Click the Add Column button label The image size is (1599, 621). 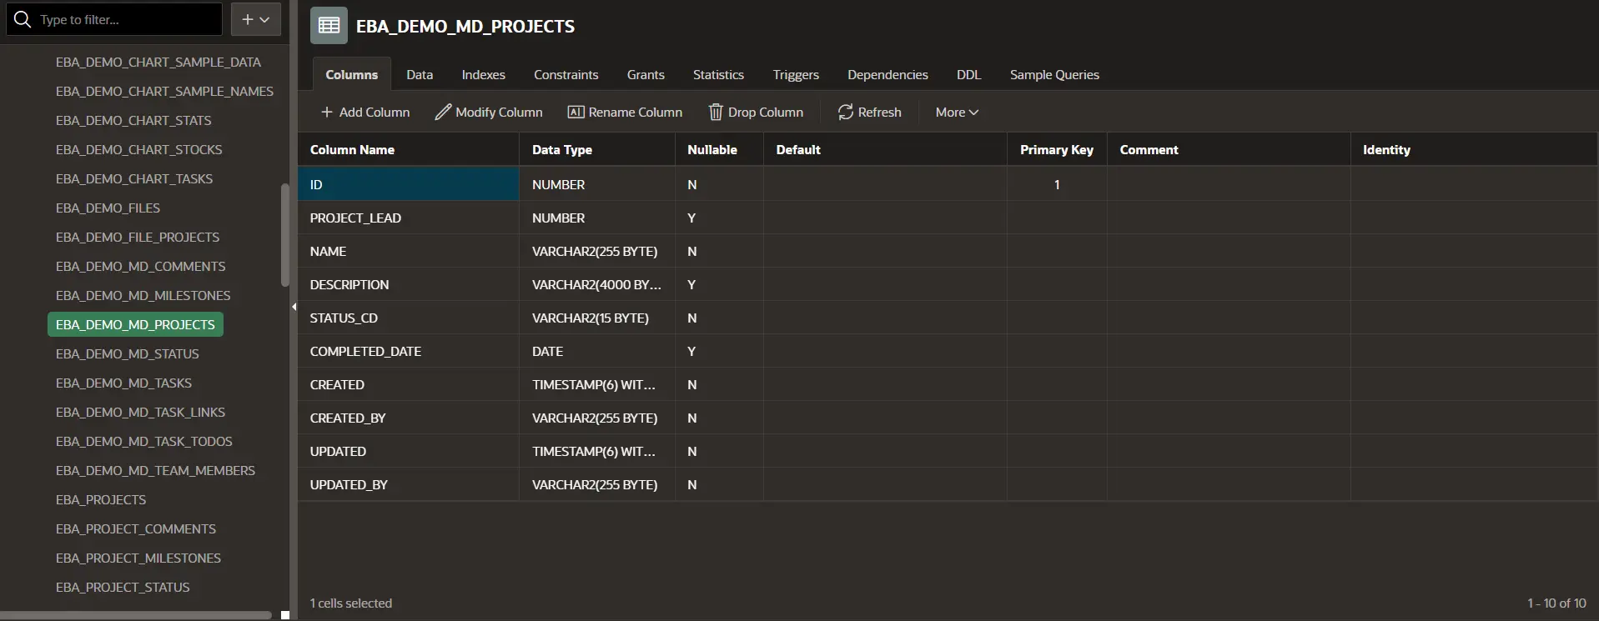click(x=375, y=112)
